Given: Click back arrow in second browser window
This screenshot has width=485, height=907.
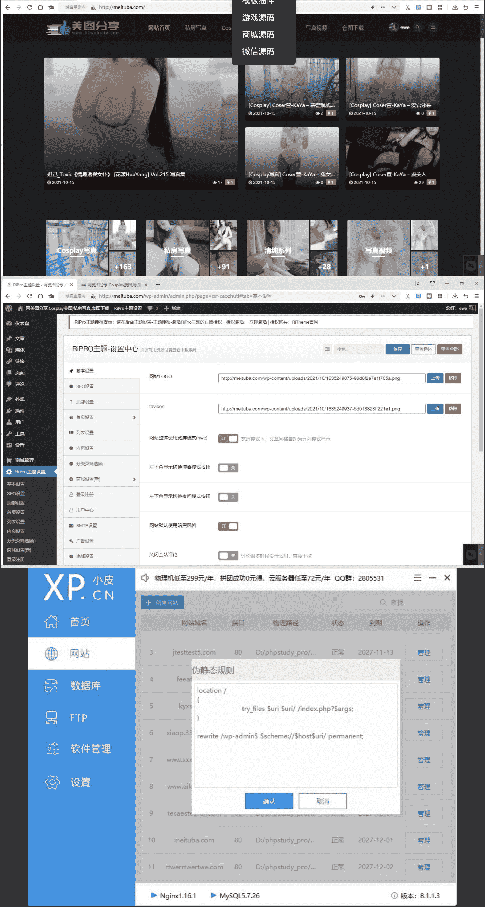Looking at the screenshot, I should point(8,296).
